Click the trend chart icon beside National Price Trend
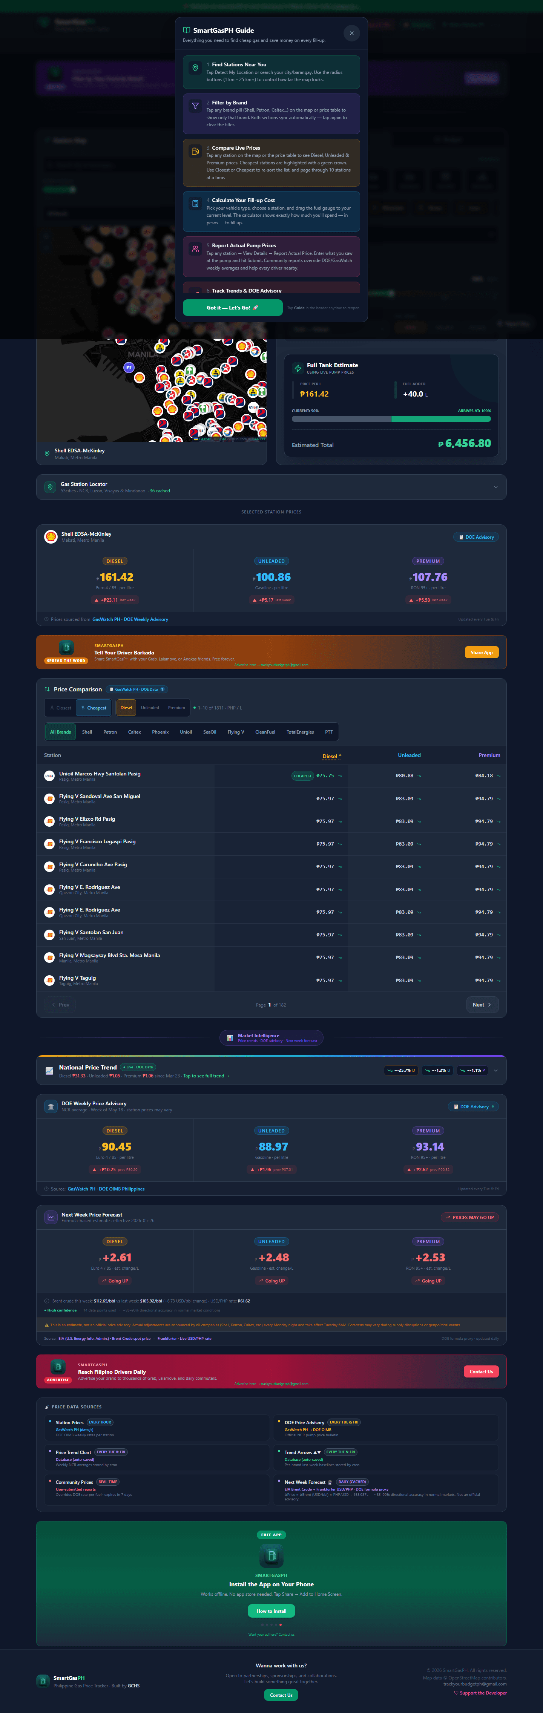543x1713 pixels. pos(49,1071)
